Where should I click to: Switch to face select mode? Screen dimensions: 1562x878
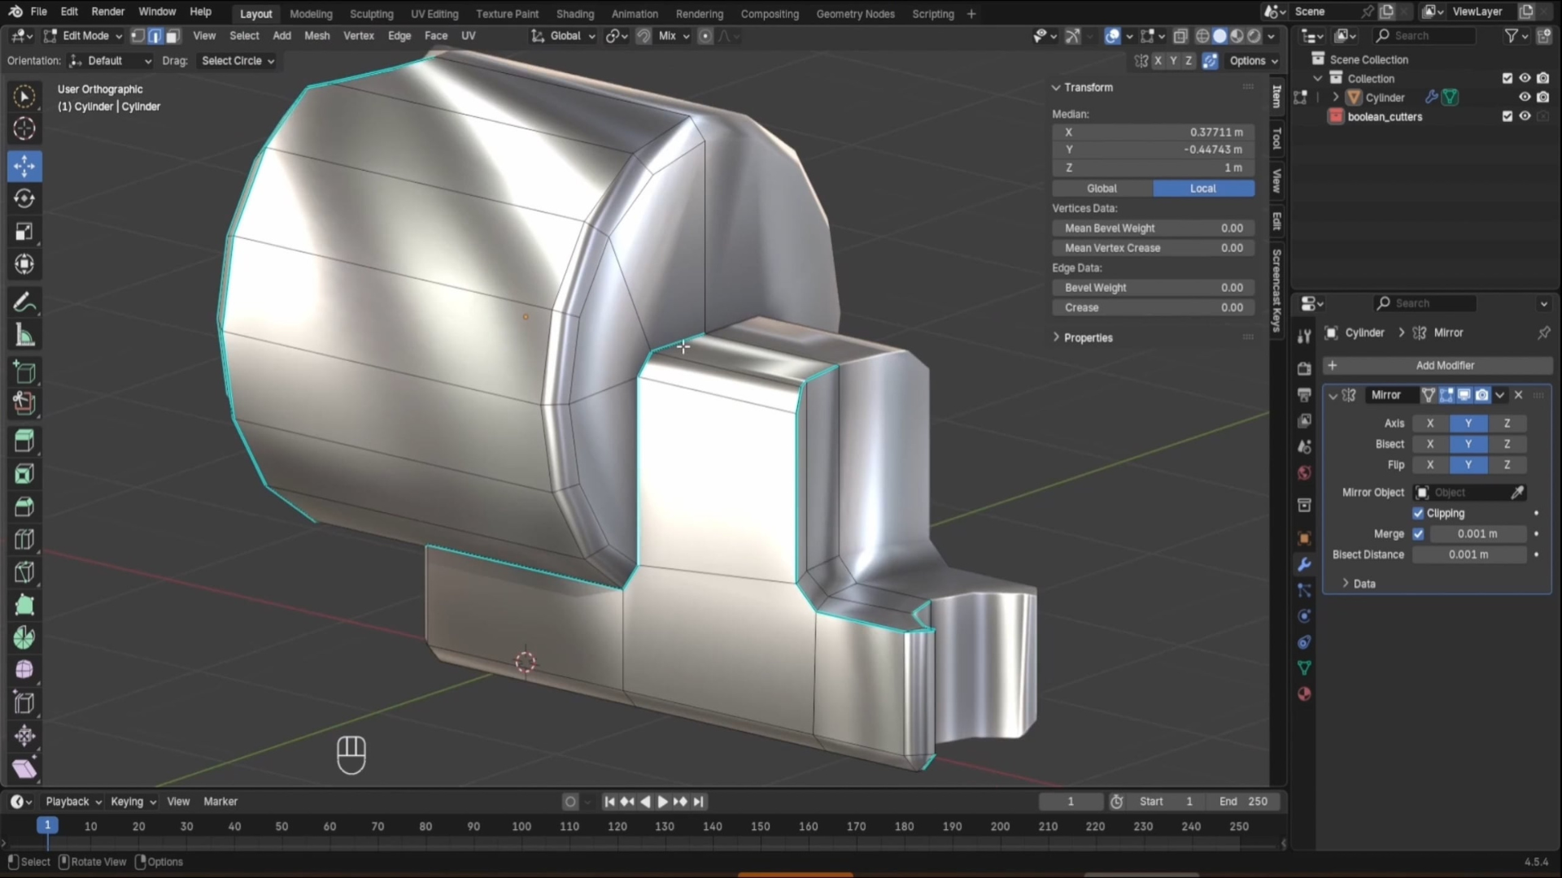[172, 36]
